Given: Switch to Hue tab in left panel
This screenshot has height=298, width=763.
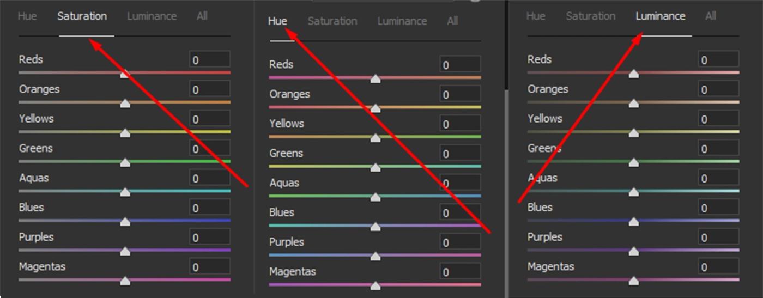Looking at the screenshot, I should (x=27, y=16).
